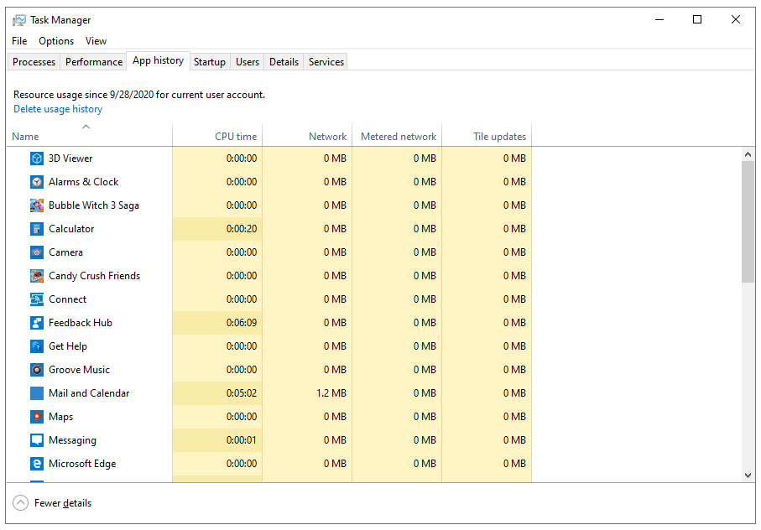This screenshot has width=761, height=530.
Task: Select the Camera row name
Action: [x=65, y=252]
